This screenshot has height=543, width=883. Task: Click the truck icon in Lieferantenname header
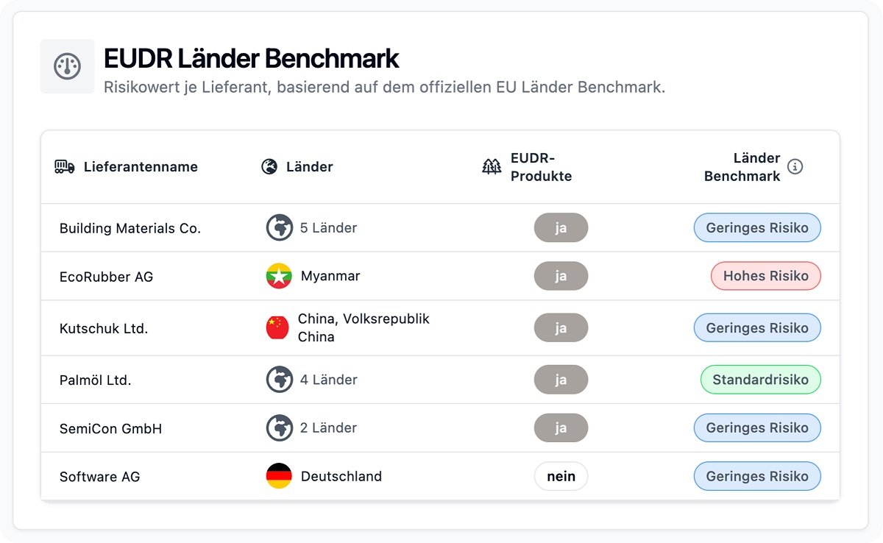tap(65, 167)
